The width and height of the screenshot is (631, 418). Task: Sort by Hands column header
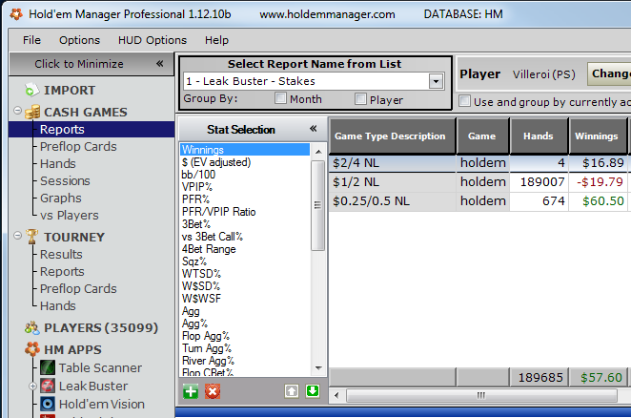(539, 136)
